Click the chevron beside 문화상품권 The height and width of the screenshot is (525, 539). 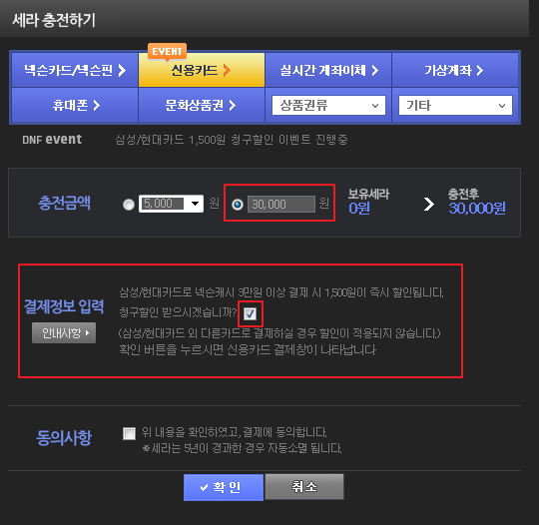coord(233,105)
